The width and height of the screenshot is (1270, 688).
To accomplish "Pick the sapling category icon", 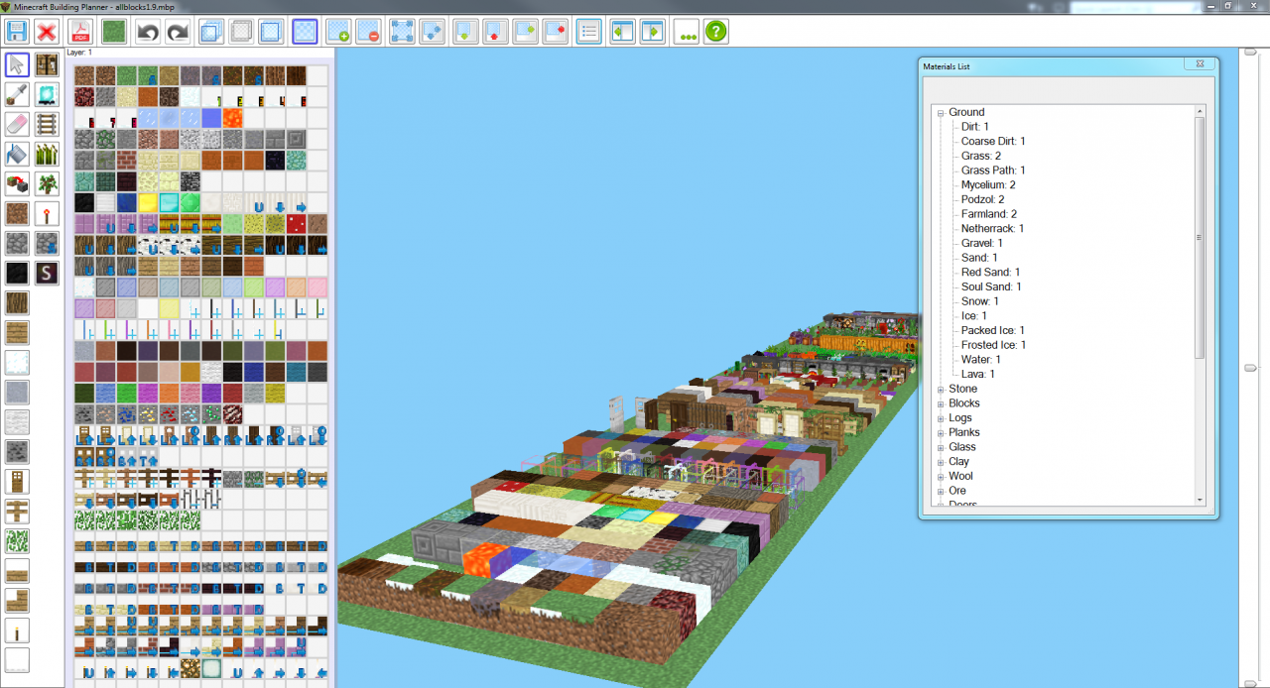I will (x=47, y=183).
